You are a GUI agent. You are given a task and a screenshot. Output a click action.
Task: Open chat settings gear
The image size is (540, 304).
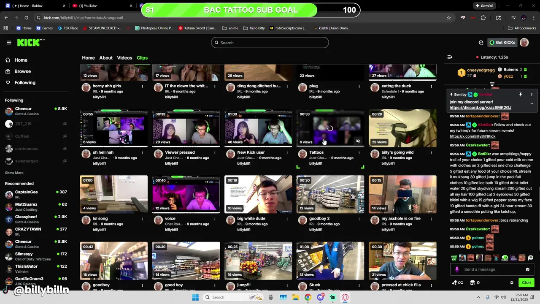point(512,283)
